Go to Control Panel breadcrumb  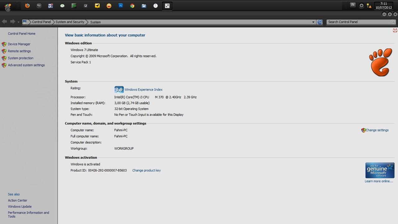41,22
